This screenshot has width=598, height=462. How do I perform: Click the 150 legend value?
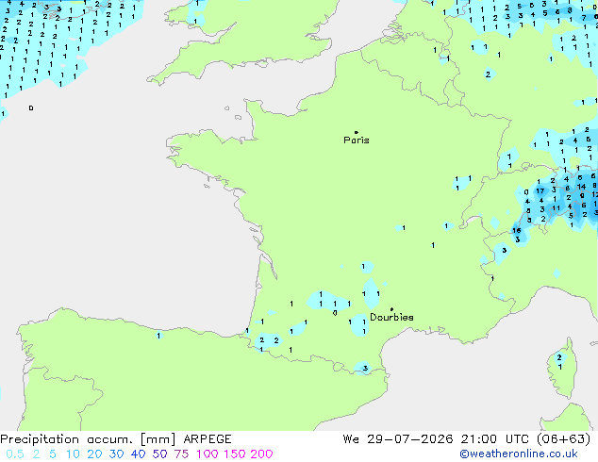pyautogui.click(x=235, y=454)
